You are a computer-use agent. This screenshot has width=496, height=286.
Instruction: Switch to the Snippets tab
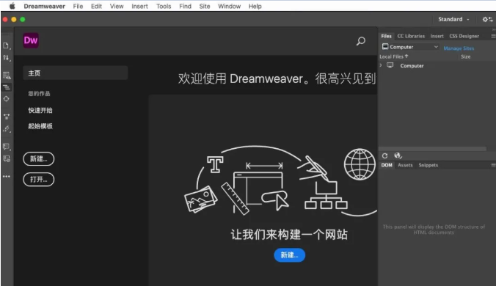[428, 165]
